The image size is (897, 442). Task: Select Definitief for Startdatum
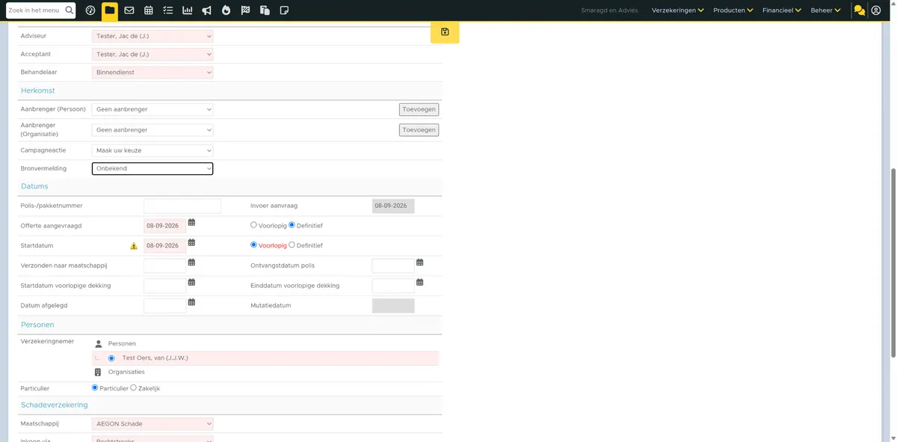292,245
